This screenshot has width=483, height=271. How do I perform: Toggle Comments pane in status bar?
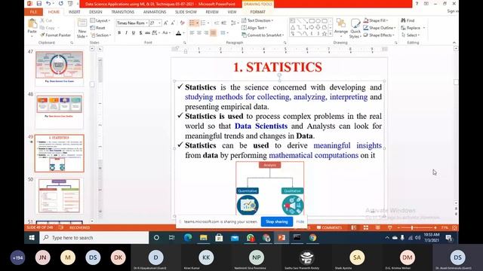pos(329,227)
